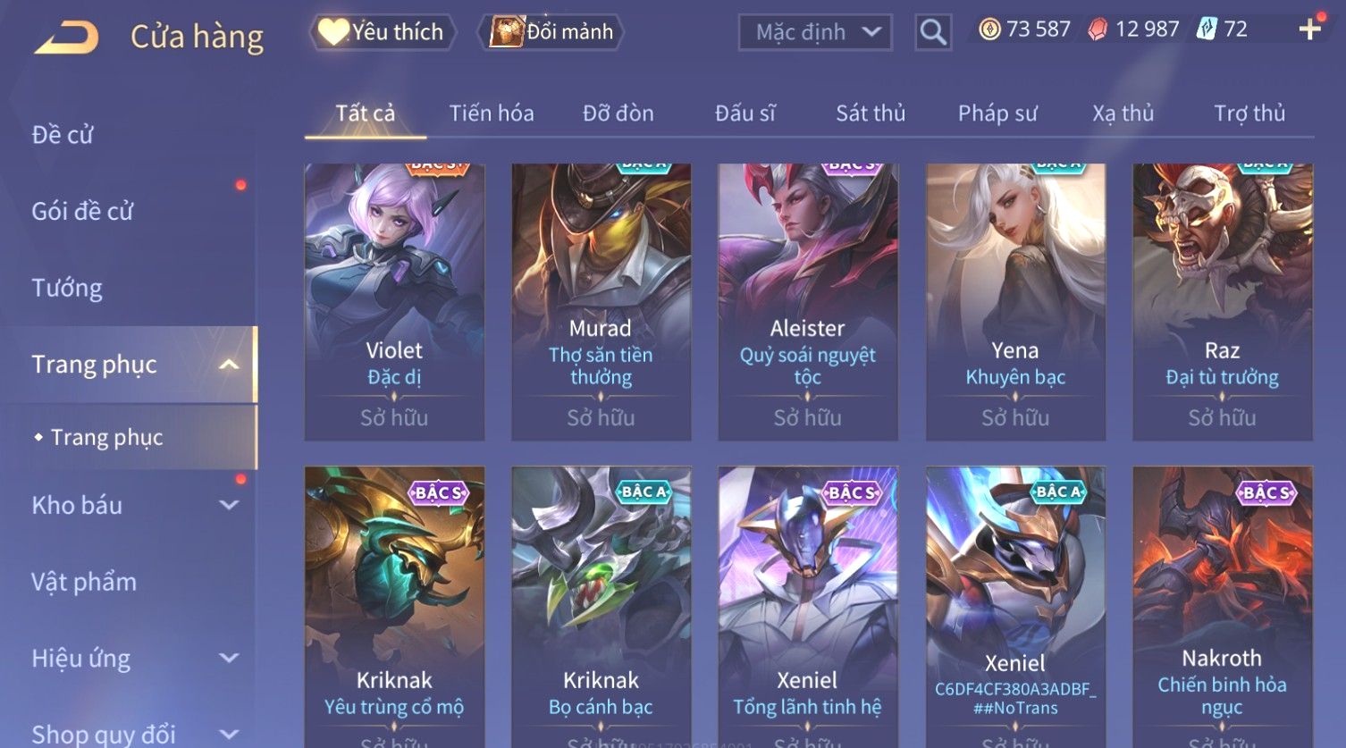Select the Tiến hóa tab
Screen dimensions: 1346x748
click(x=492, y=113)
